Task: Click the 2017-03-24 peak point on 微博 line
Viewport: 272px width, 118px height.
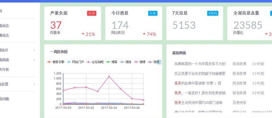Action: (x=109, y=77)
